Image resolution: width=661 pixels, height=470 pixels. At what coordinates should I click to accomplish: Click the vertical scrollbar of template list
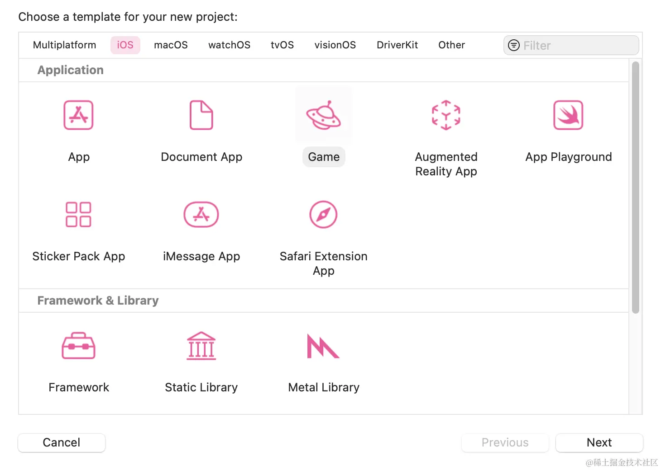click(636, 187)
